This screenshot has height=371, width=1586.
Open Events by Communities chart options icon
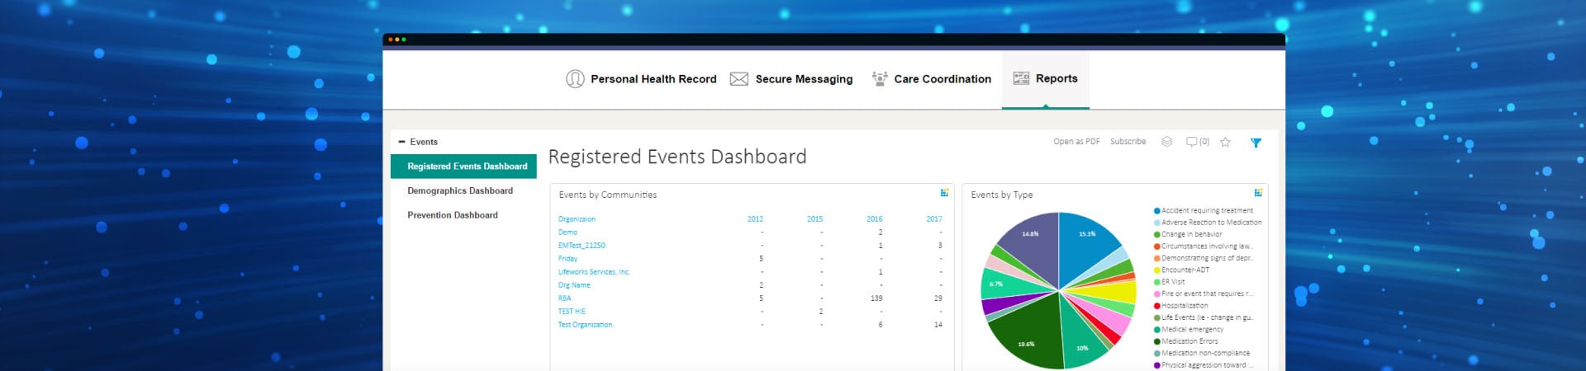(x=944, y=193)
